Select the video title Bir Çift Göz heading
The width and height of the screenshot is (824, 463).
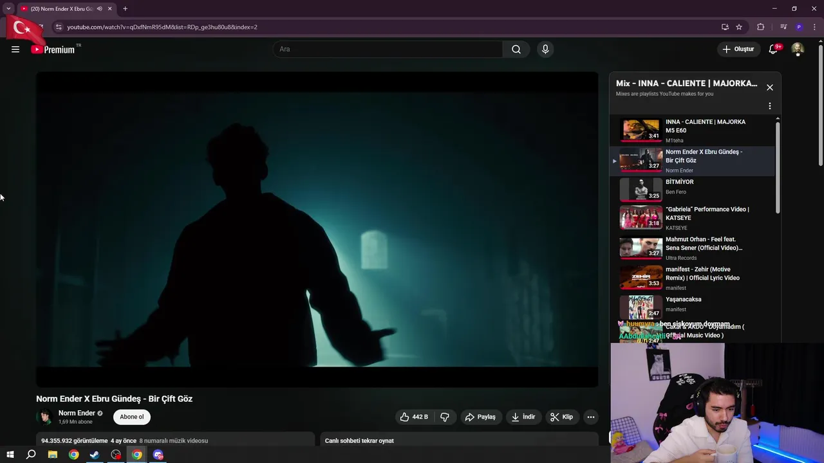[114, 399]
